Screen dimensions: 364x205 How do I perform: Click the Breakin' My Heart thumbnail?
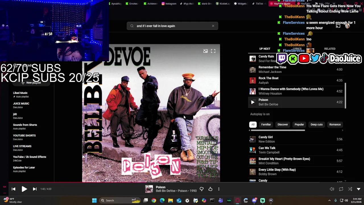point(253,161)
